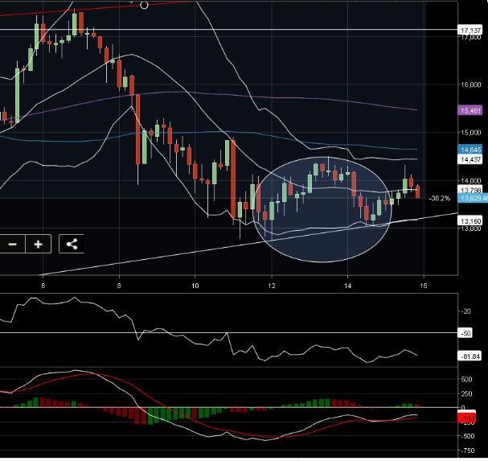Viewport: 488px width, 461px height.
Task: Click the date axis label 10
Action: [x=195, y=286]
